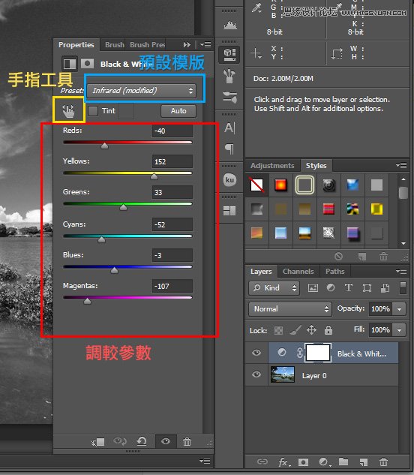This screenshot has height=475, width=414.
Task: Click view previous state icon
Action: point(120,441)
